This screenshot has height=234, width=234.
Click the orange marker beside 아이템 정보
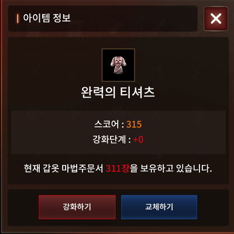[x=18, y=19]
